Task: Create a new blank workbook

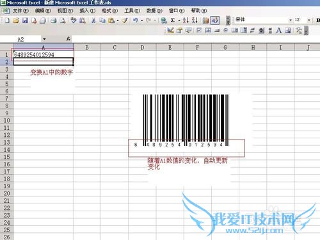Action: [7, 20]
